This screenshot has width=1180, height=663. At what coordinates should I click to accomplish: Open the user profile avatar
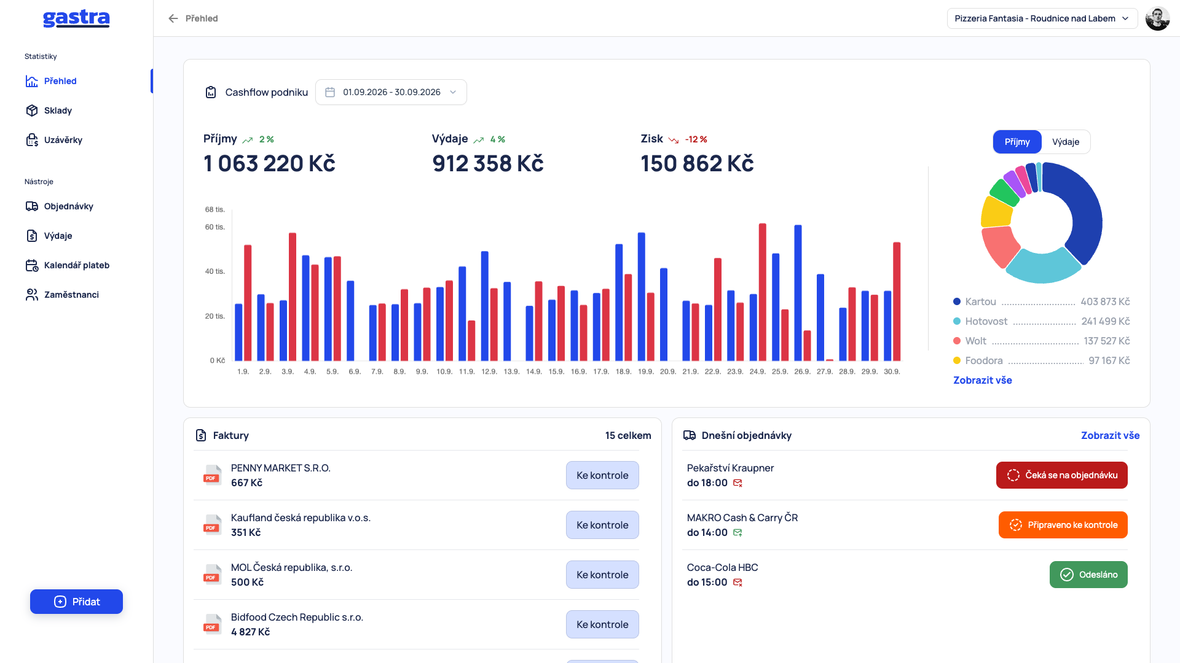click(x=1158, y=18)
